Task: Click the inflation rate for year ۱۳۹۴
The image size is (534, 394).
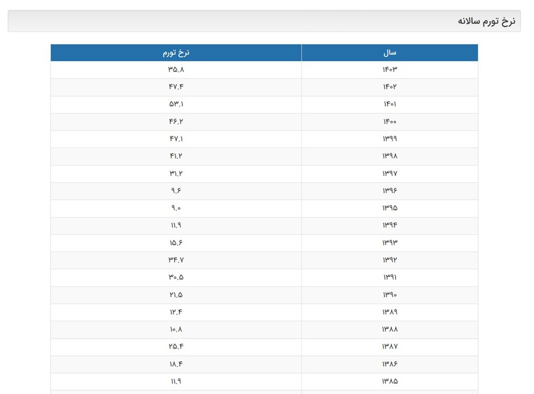Action: tap(176, 226)
